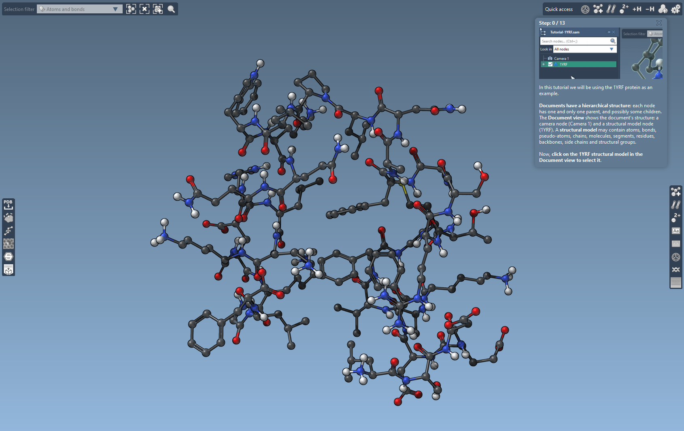This screenshot has height=431, width=684.
Task: Click the PDB download icon in left toolbar
Action: click(8, 204)
